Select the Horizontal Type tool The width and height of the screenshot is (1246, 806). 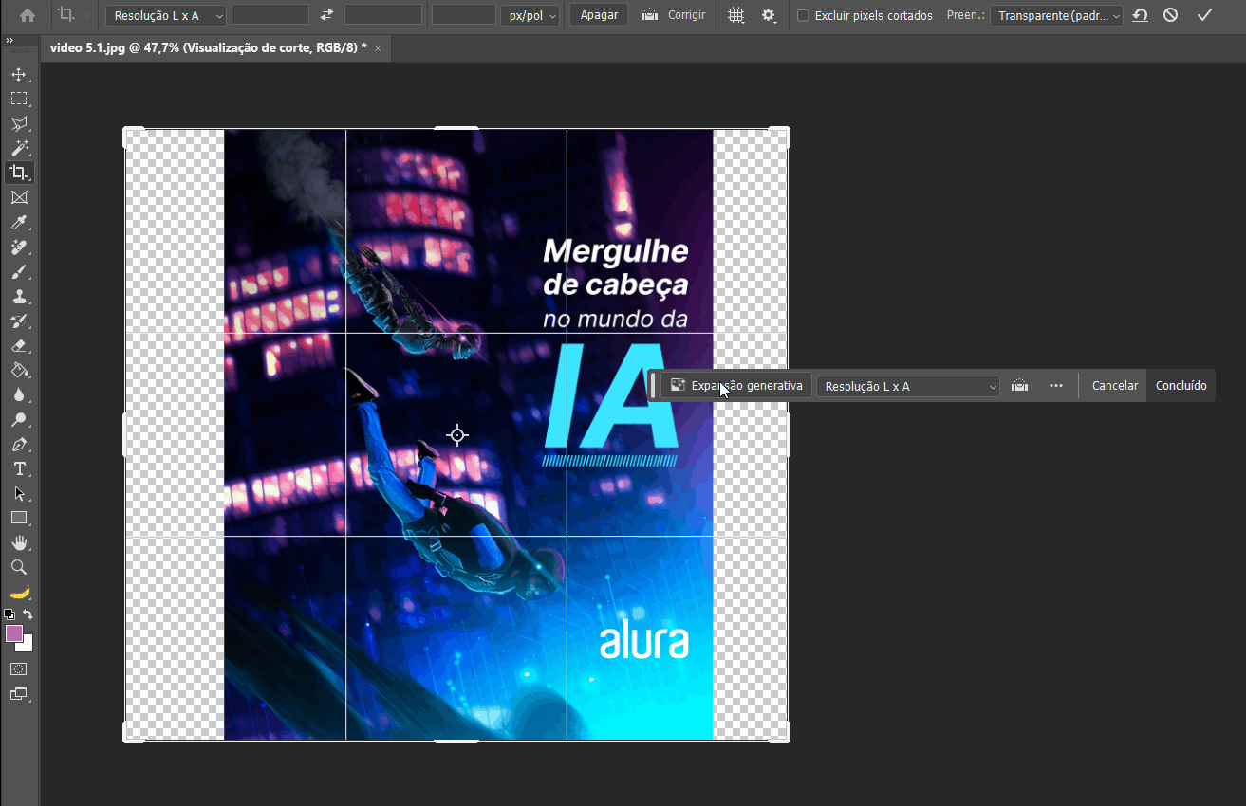tap(18, 468)
